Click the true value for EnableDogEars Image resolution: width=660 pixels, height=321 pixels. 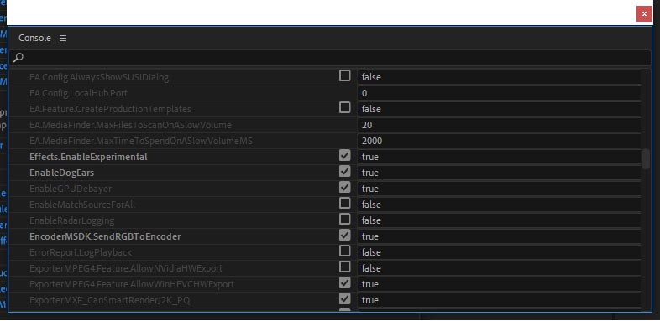coord(499,173)
